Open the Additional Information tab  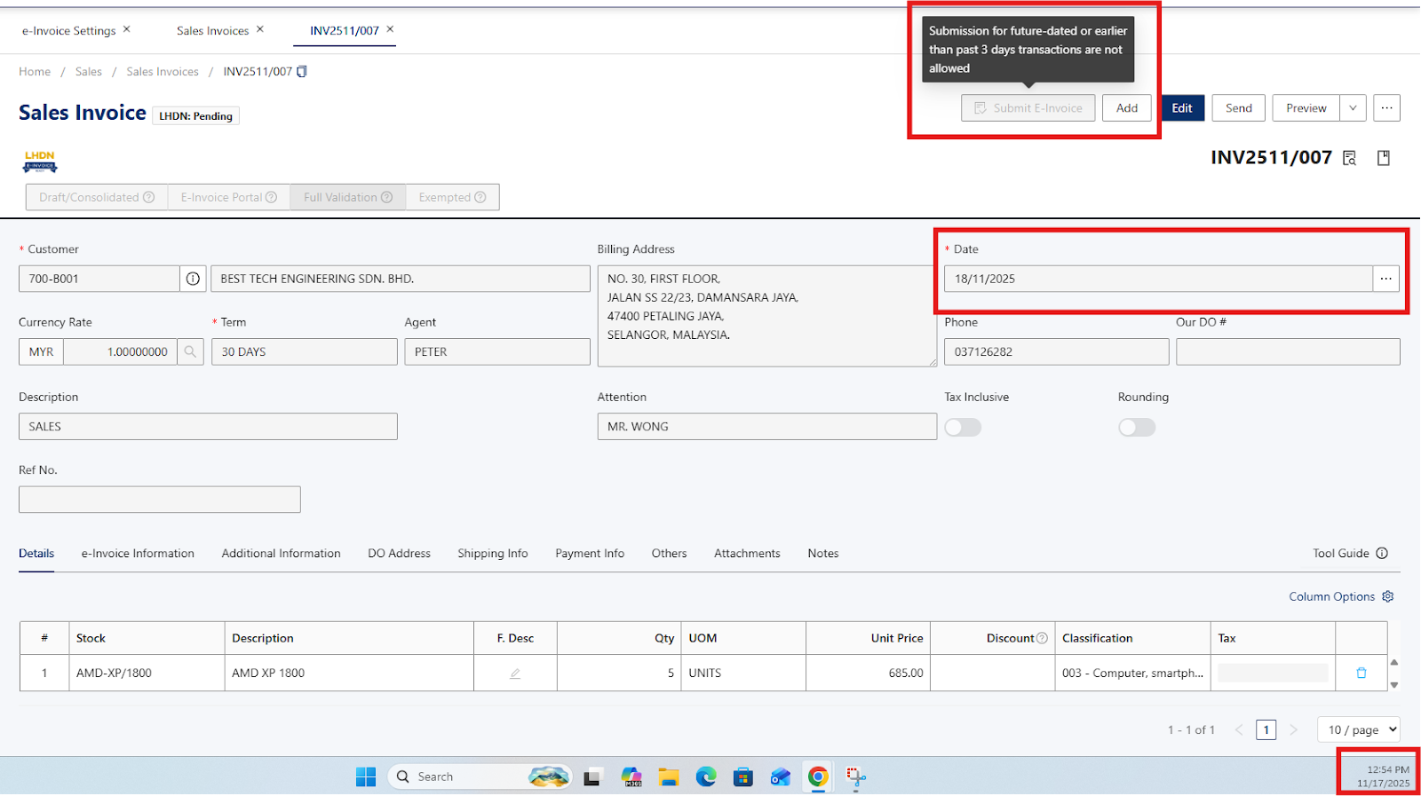point(282,554)
